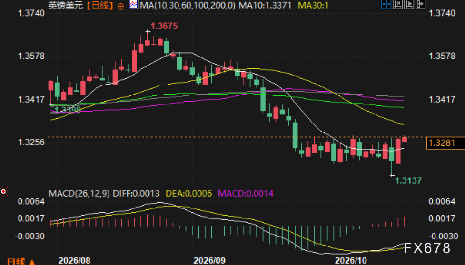Click the red alert dot beside MACD panel
The image size is (465, 265).
(3, 192)
